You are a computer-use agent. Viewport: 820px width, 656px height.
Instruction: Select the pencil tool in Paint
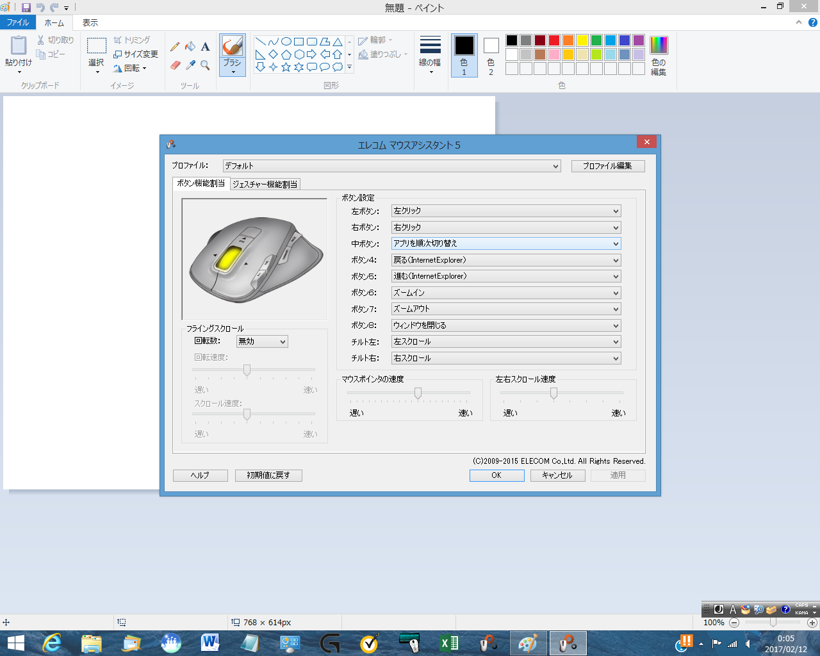(175, 47)
